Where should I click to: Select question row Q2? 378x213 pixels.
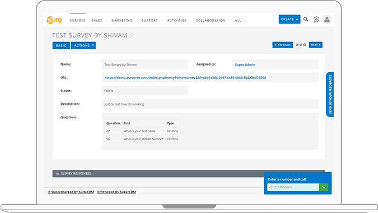(142, 139)
